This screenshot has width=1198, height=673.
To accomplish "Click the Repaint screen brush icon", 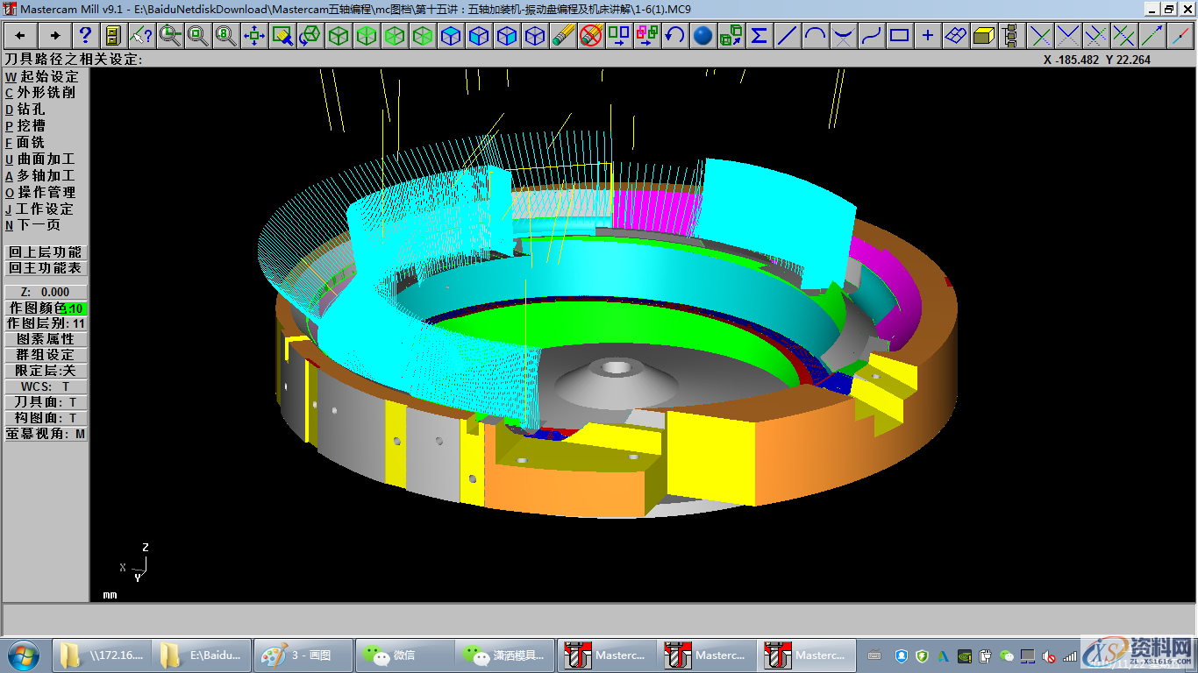I will click(282, 36).
